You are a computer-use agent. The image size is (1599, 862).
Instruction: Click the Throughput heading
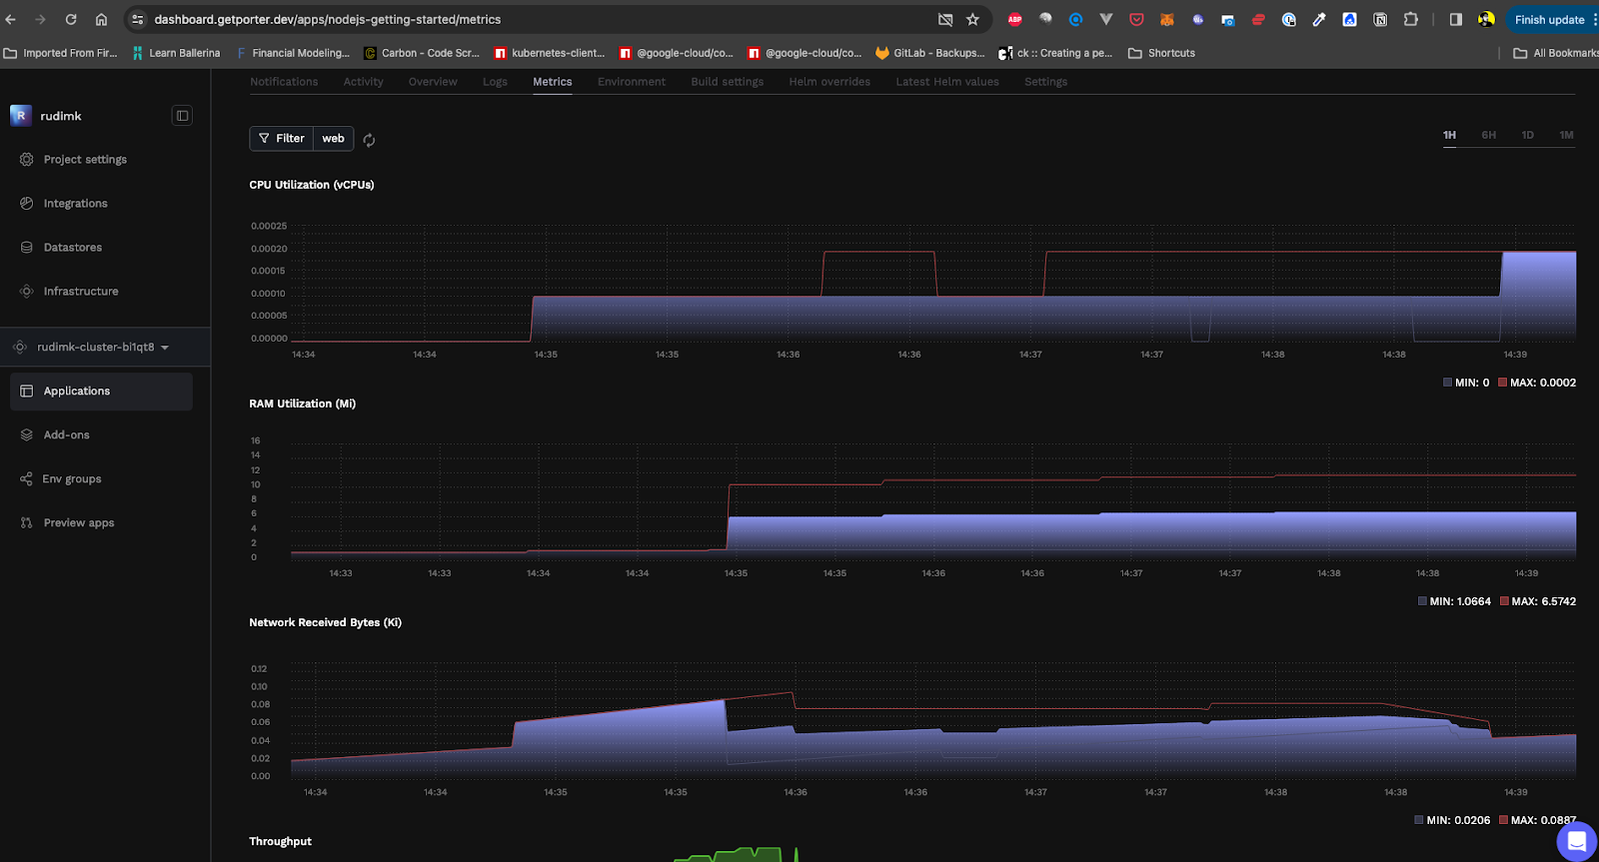pyautogui.click(x=281, y=841)
